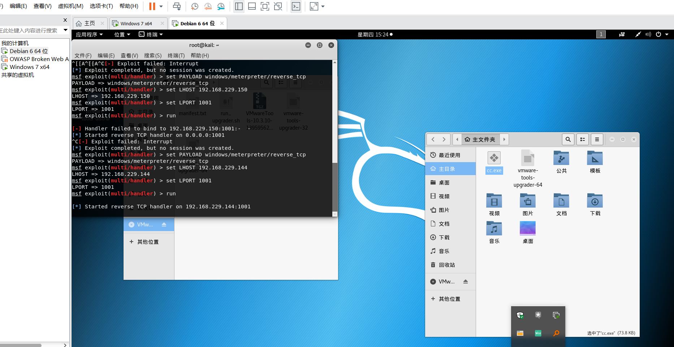Select 回收站 in file manager sidebar

450,265
